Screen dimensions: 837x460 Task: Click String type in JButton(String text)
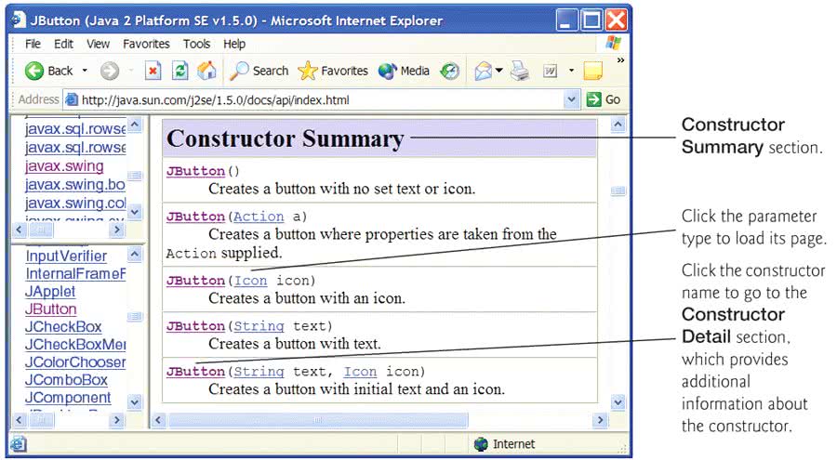point(259,326)
